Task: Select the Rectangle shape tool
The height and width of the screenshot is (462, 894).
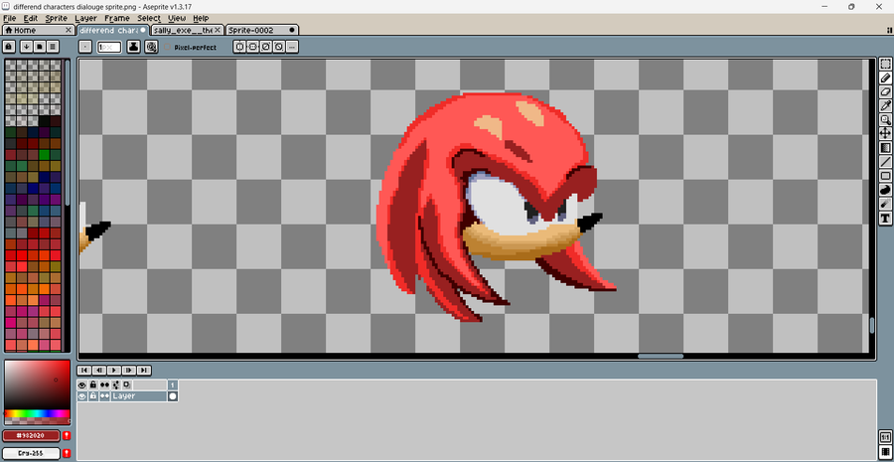Action: (x=885, y=176)
